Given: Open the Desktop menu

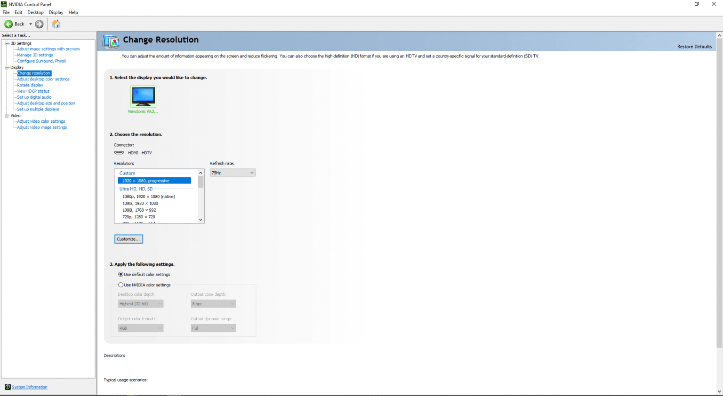Looking at the screenshot, I should [35, 12].
